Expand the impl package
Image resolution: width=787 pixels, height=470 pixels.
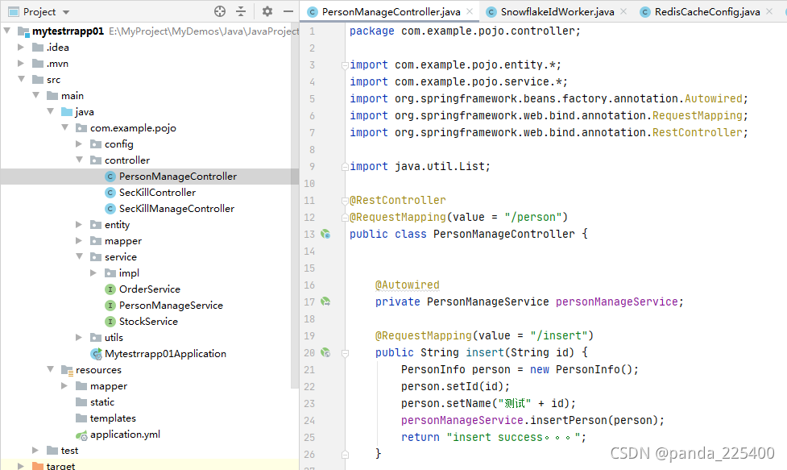[93, 272]
